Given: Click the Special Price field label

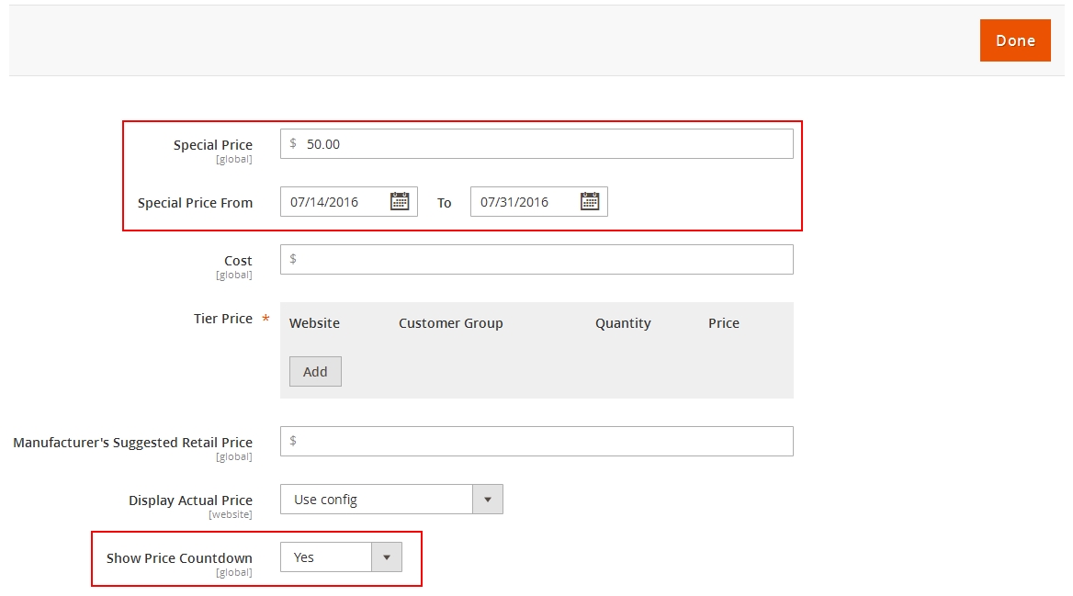Looking at the screenshot, I should [212, 145].
